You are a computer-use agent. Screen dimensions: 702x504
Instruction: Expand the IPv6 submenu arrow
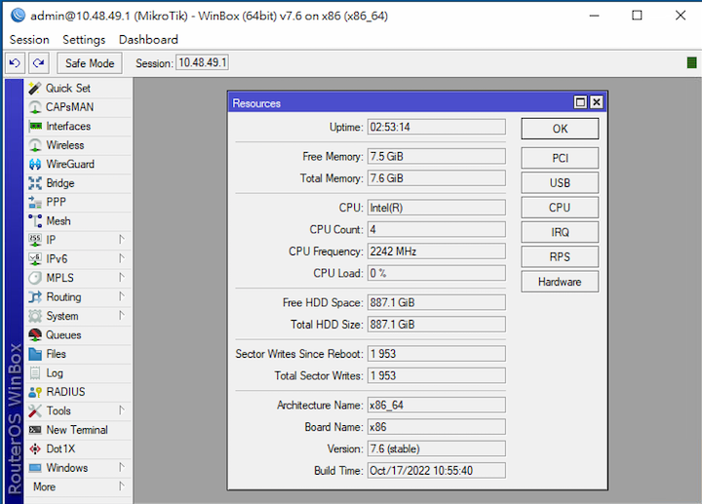[122, 258]
